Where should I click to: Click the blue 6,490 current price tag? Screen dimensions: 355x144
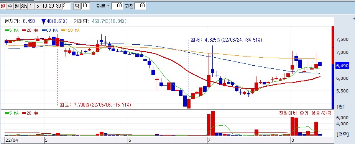coord(342,66)
